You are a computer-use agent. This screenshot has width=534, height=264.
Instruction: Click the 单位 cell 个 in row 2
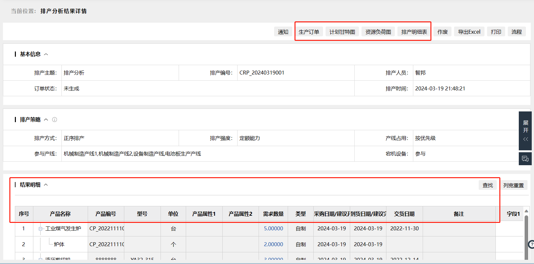[x=173, y=245]
